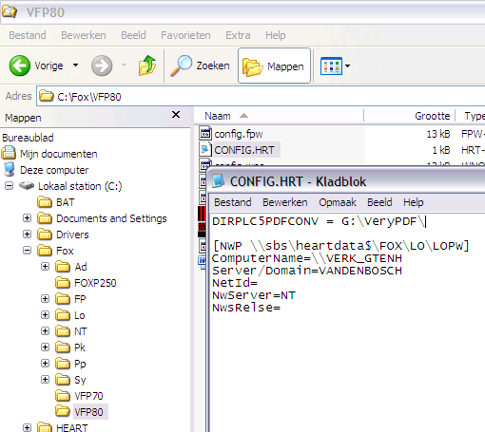
Task: Select the Ad folder
Action: pos(81,267)
